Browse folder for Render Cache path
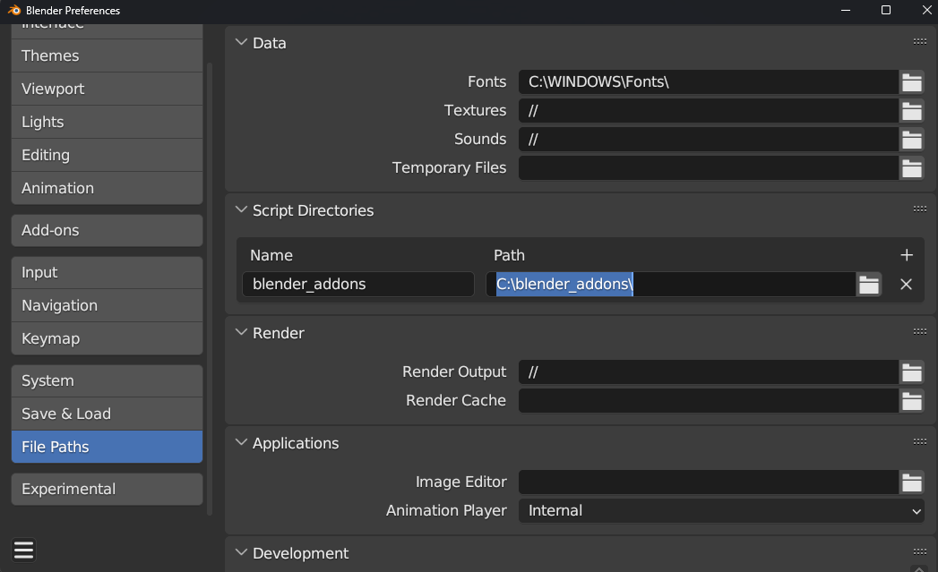Screen dimensions: 938x572 [x=911, y=400]
